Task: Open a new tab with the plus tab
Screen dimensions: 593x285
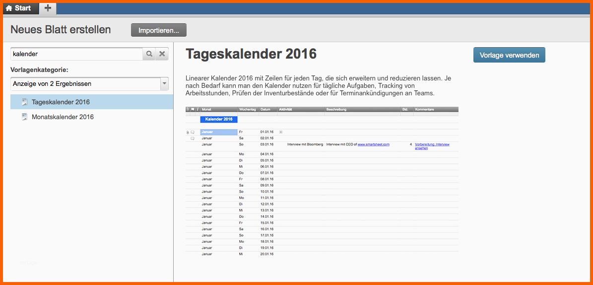Action: click(x=48, y=8)
